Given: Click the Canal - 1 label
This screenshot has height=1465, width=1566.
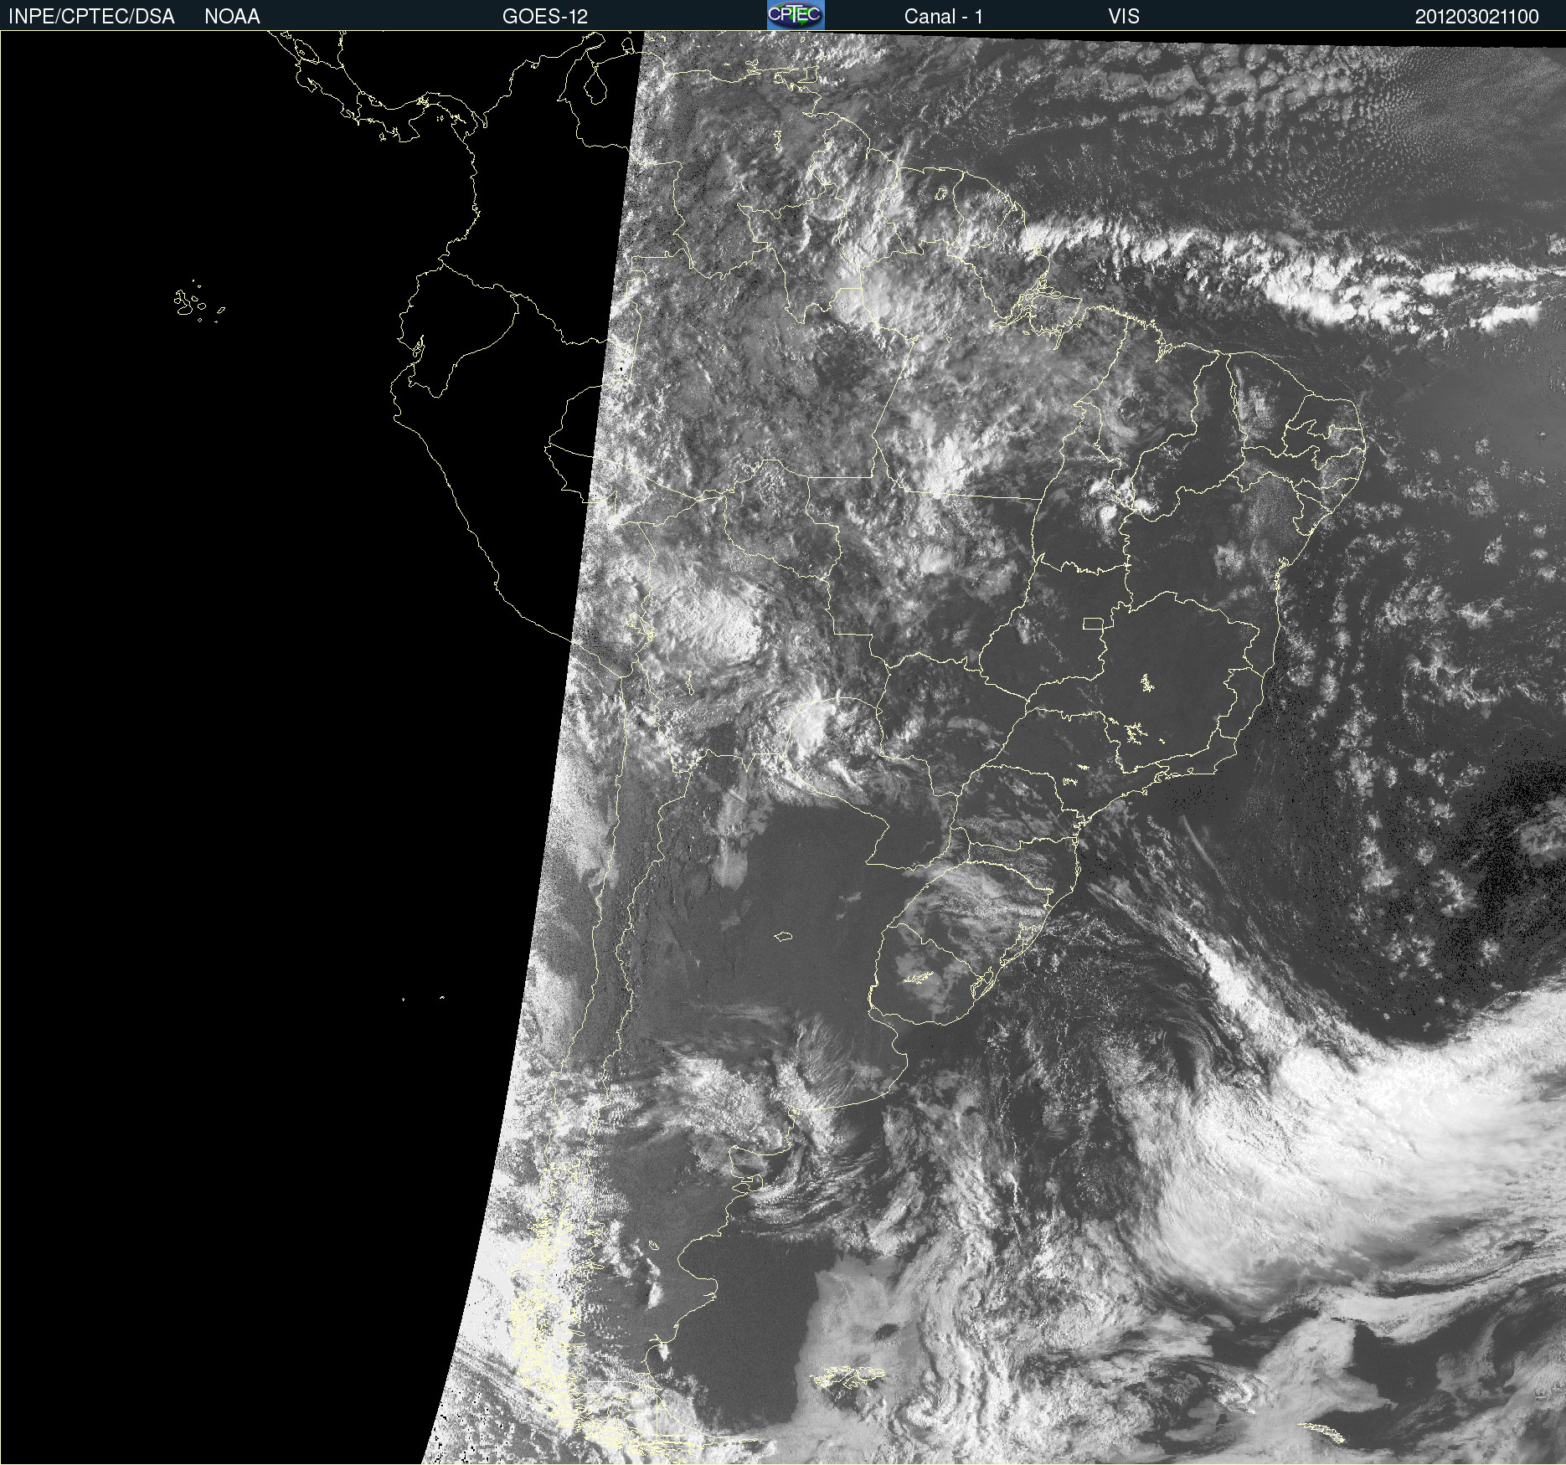Looking at the screenshot, I should [x=943, y=16].
